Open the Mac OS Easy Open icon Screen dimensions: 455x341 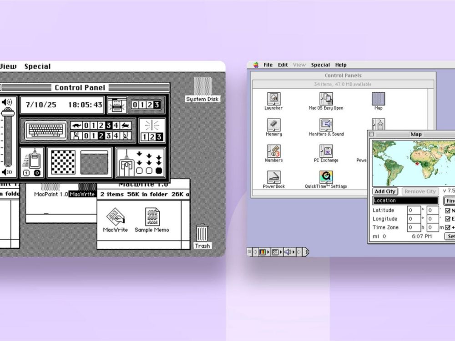point(326,99)
